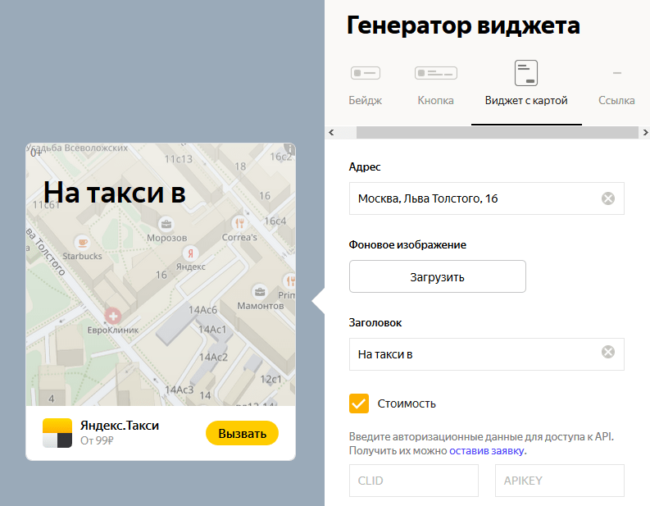The image size is (650, 506).
Task: Uncheck the Стоимость checkbox
Action: point(358,403)
